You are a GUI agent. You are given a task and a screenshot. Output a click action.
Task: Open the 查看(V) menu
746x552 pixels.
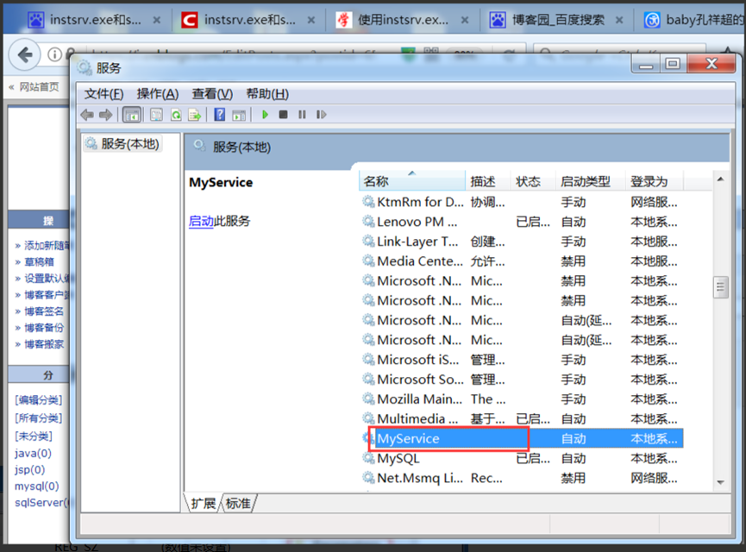(x=212, y=94)
